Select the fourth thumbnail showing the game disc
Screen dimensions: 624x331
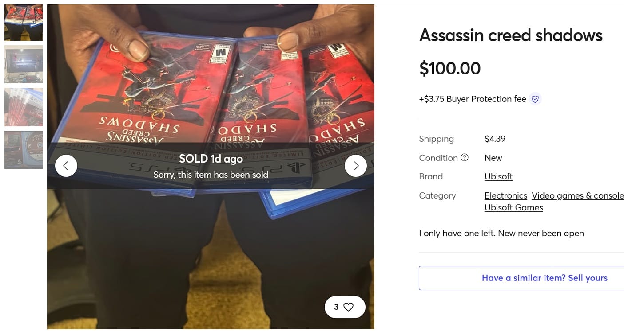(24, 149)
